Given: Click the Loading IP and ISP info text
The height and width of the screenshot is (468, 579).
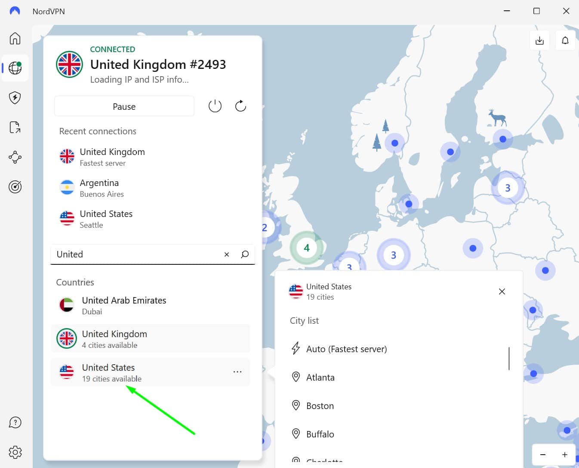Looking at the screenshot, I should (139, 80).
